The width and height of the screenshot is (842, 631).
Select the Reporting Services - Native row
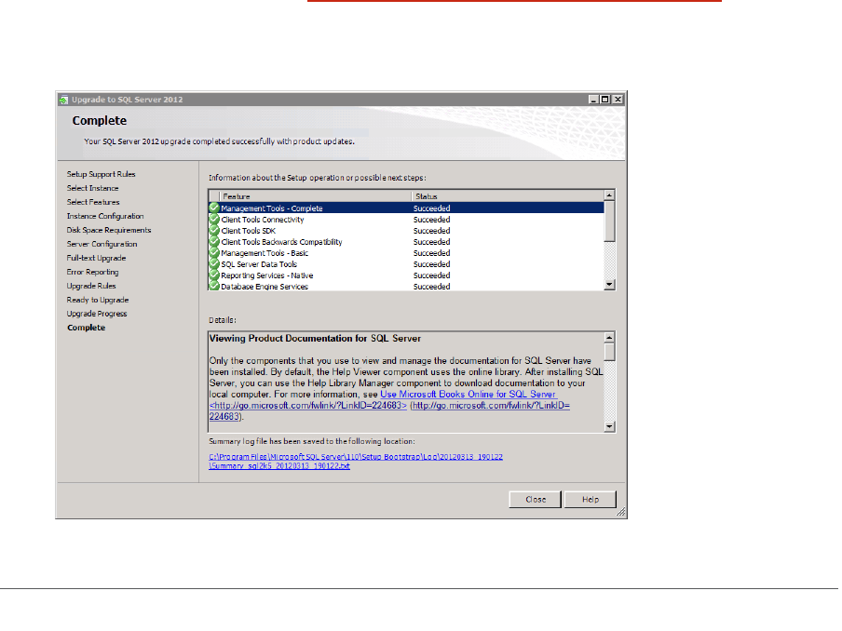click(x=406, y=275)
